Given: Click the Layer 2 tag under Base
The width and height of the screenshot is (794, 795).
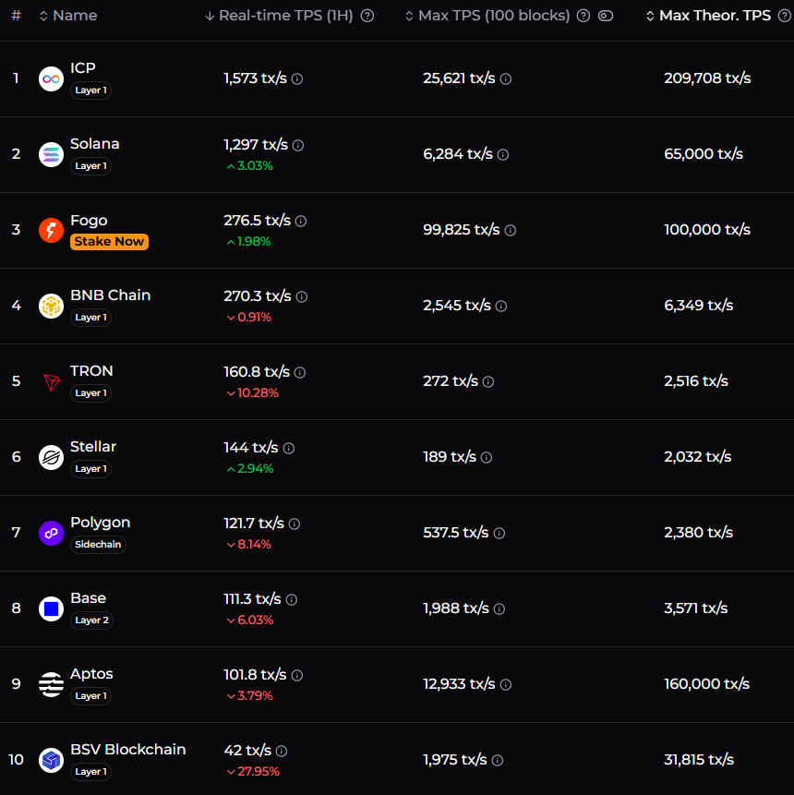Looking at the screenshot, I should click(91, 620).
